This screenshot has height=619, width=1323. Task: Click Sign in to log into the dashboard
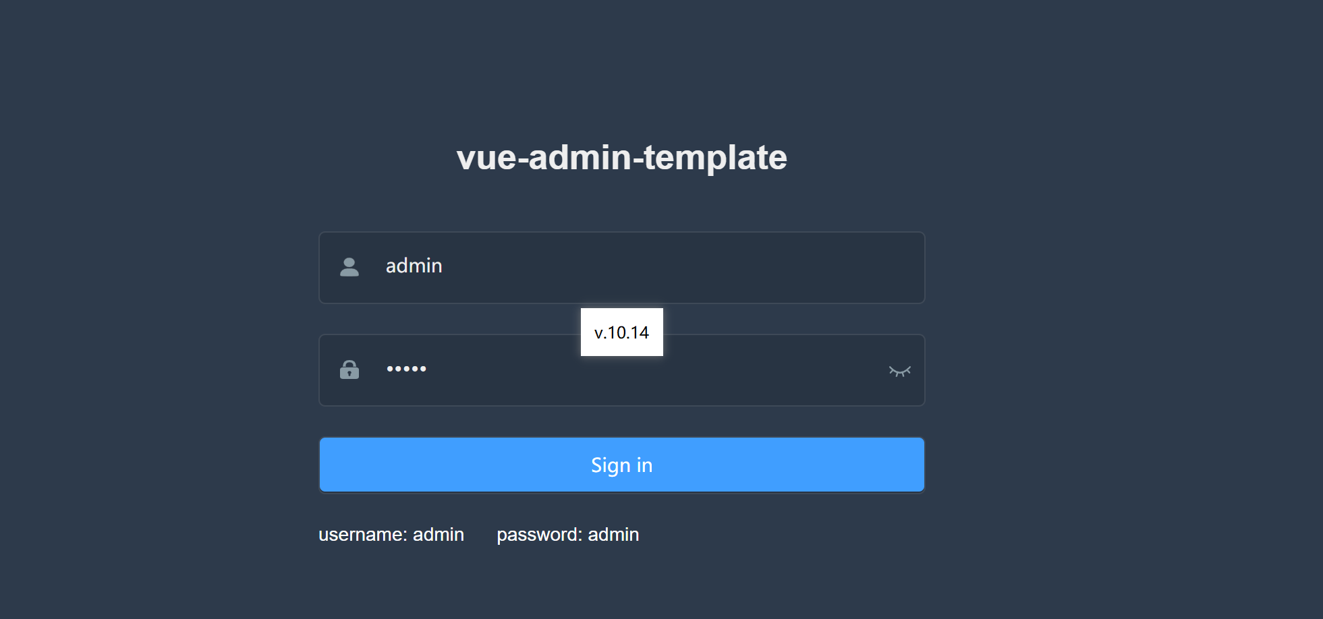click(x=621, y=465)
